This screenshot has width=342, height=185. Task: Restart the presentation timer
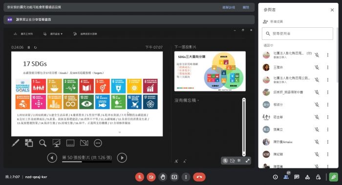tap(35, 47)
